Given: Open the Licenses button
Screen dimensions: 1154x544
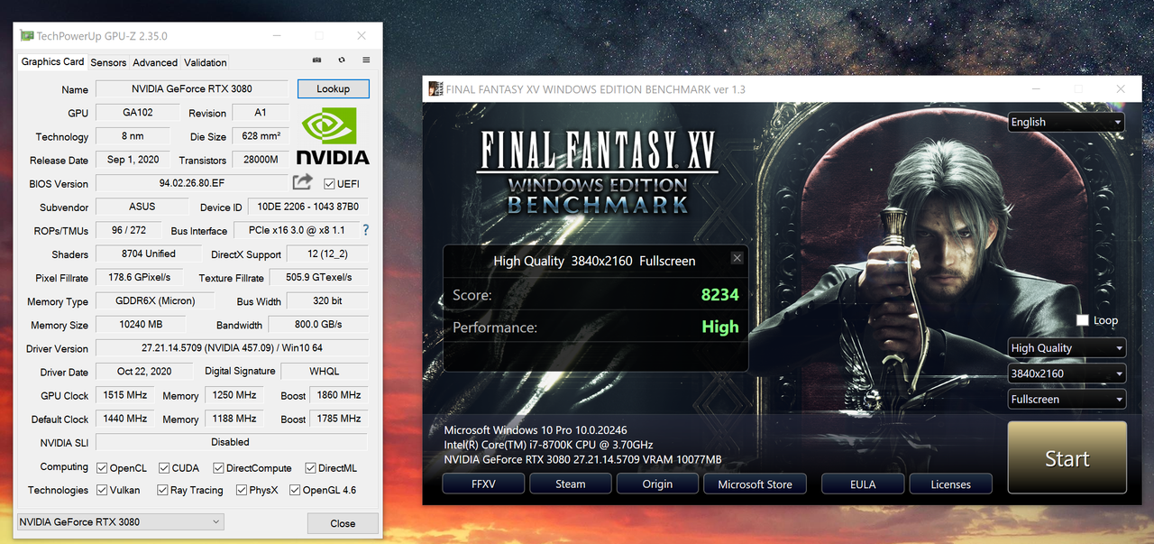Looking at the screenshot, I should 950,484.
